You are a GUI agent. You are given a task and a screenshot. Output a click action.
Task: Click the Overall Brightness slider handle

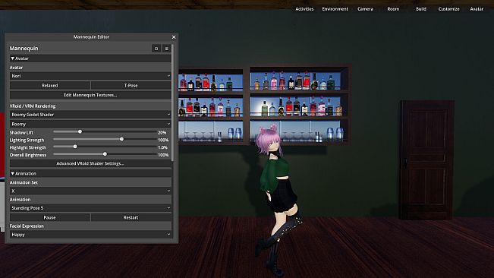click(105, 154)
